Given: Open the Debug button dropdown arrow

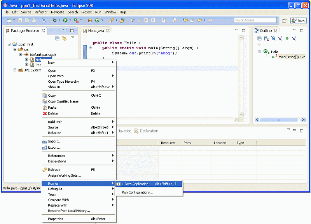Looking at the screenshot, I should coord(59,20).
